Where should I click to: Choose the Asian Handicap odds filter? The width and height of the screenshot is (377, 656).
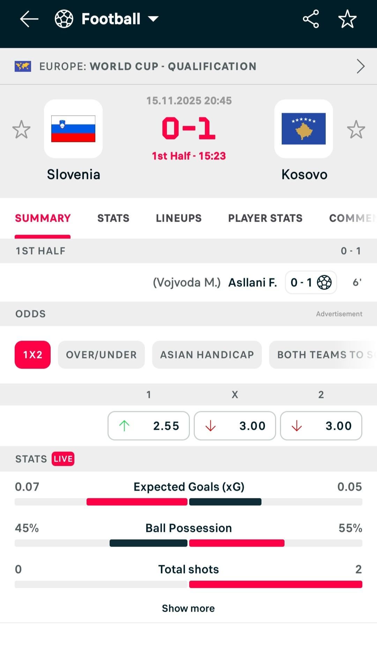[x=207, y=355]
